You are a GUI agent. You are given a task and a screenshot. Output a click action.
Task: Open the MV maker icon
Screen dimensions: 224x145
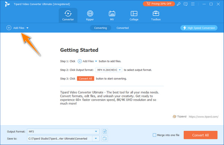[112, 14]
